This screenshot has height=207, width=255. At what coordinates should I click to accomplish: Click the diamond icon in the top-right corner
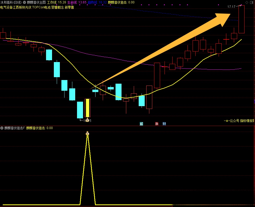[247, 2]
